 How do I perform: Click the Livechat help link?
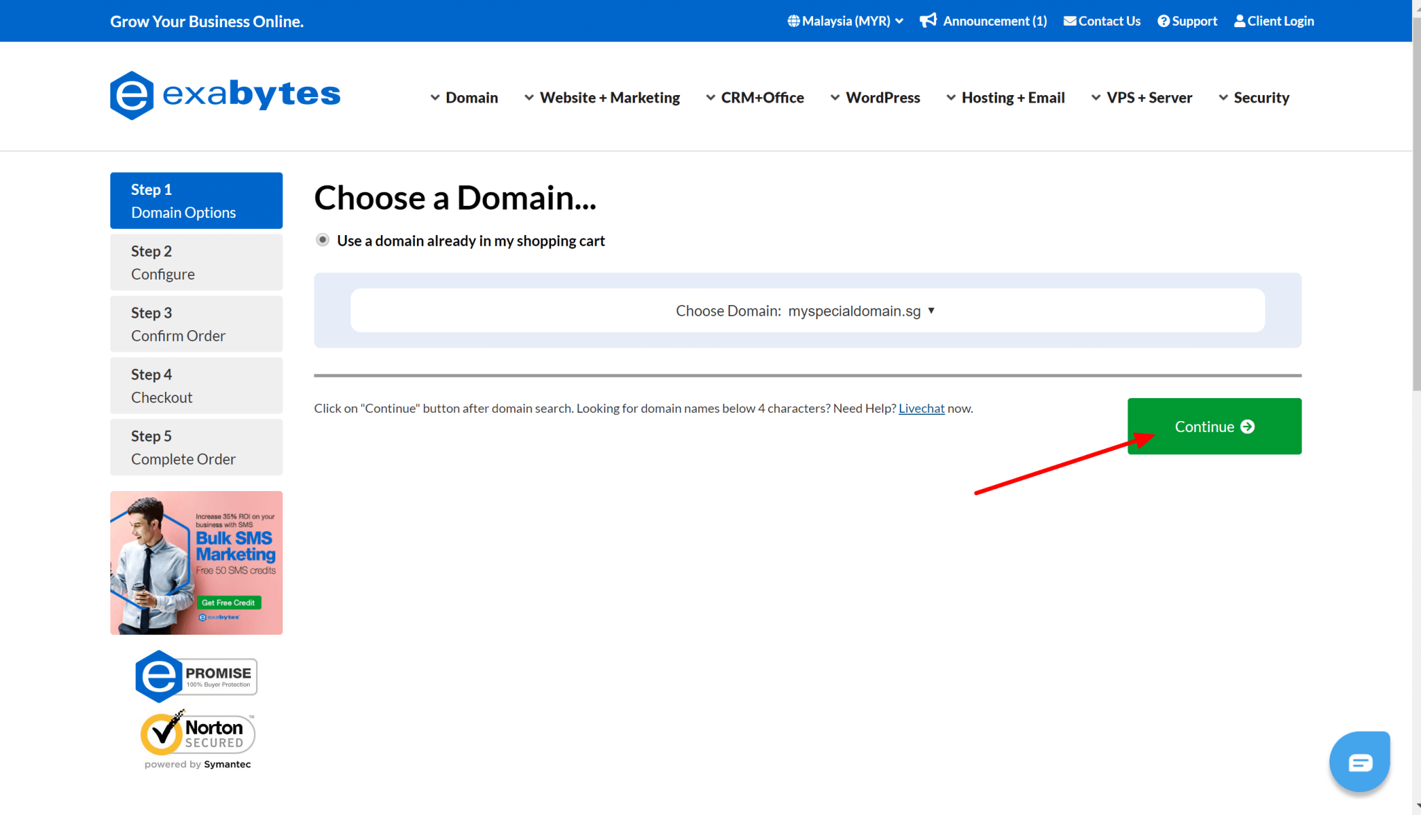920,408
